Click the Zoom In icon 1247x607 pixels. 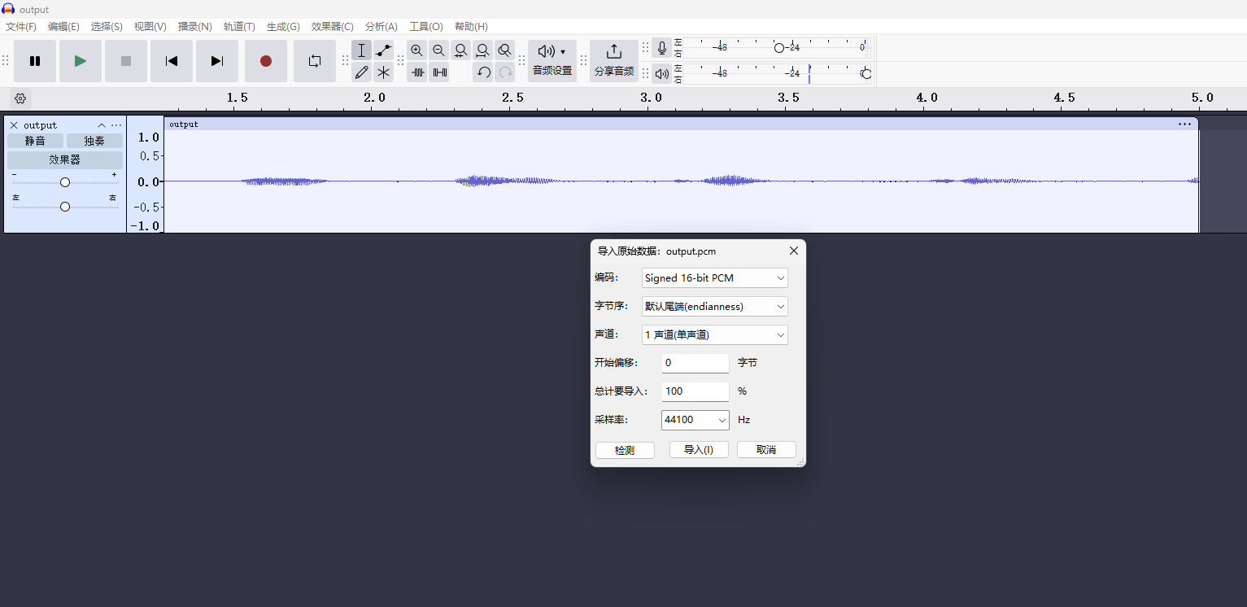[x=417, y=50]
